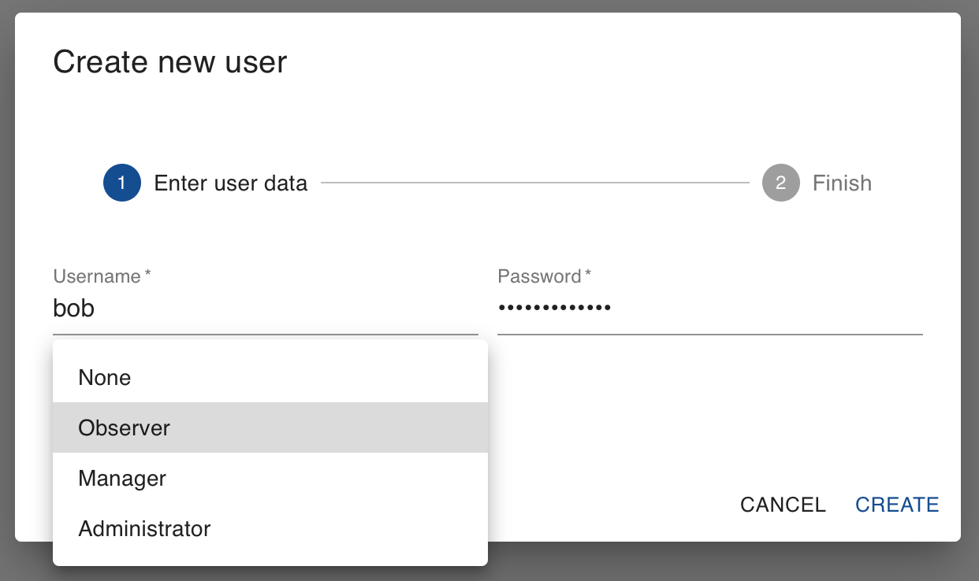Image resolution: width=979 pixels, height=581 pixels.
Task: Pick Manager from the role list
Action: pos(270,478)
